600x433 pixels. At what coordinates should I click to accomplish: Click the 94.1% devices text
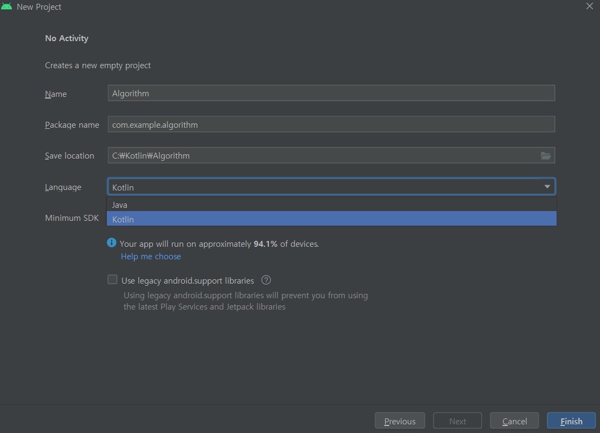click(x=219, y=244)
